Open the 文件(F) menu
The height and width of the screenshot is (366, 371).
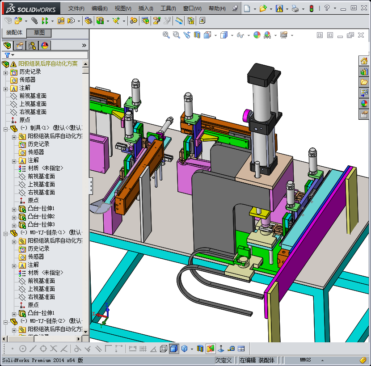[76, 8]
